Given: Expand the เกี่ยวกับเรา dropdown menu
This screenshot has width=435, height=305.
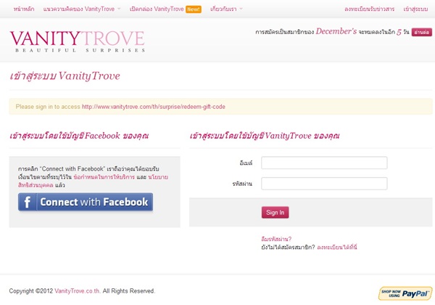Looking at the screenshot, I should [x=226, y=9].
